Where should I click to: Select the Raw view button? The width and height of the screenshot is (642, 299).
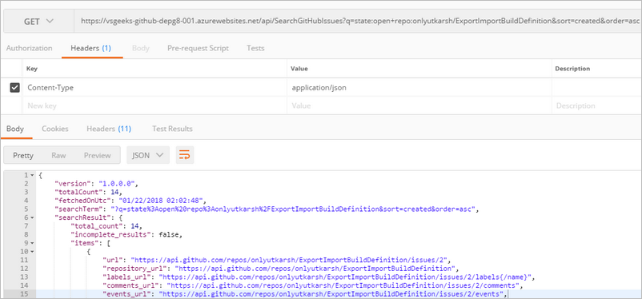tap(58, 155)
